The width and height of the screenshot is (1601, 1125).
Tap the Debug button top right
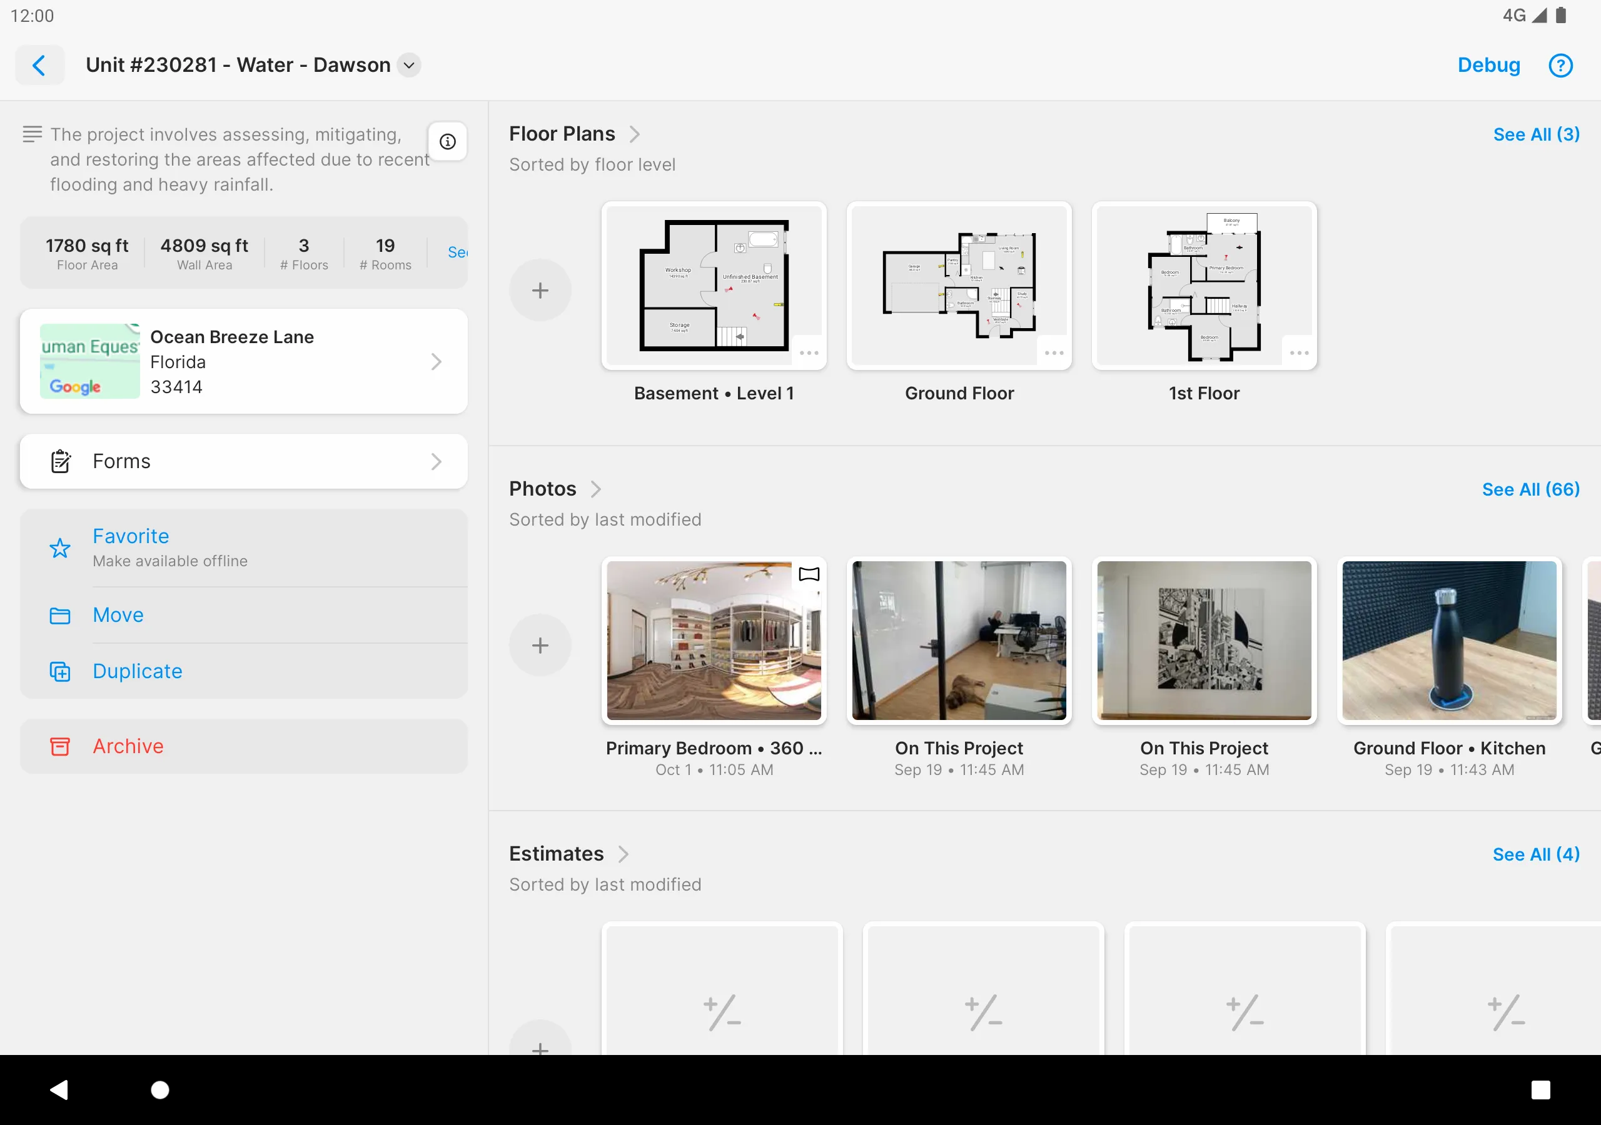(1489, 66)
